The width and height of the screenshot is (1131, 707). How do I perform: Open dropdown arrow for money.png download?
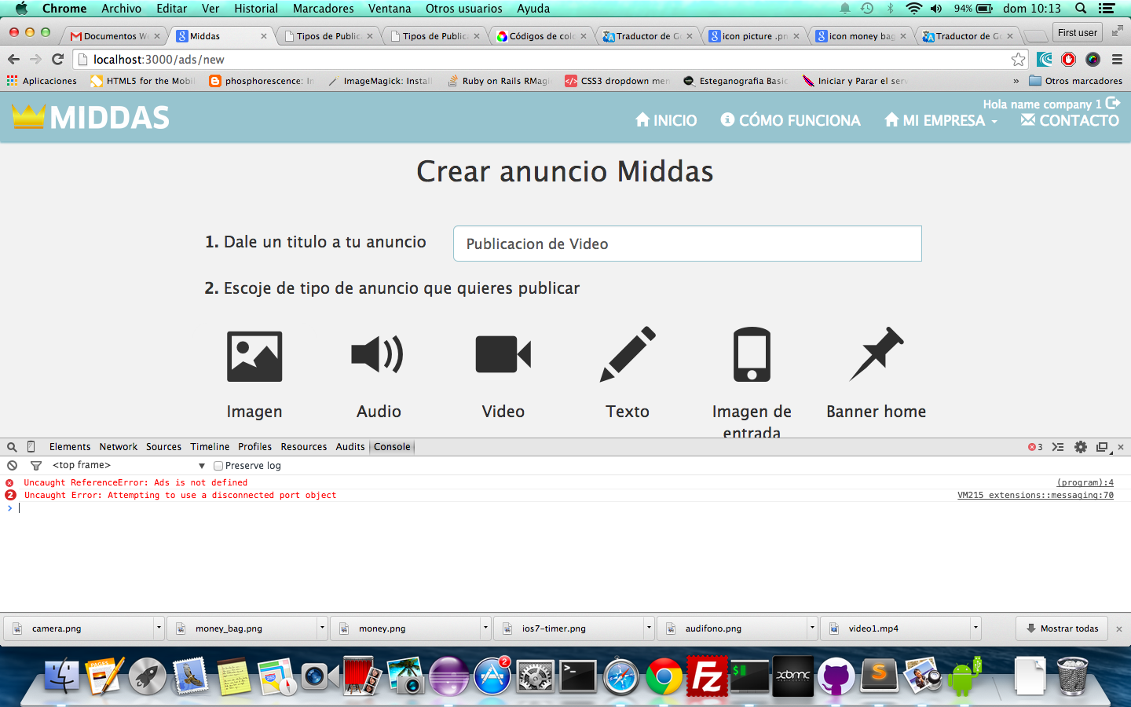(485, 628)
